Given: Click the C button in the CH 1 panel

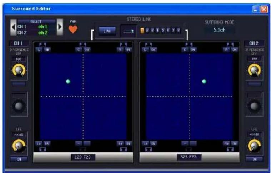Looking at the screenshot, I should 79,50.
